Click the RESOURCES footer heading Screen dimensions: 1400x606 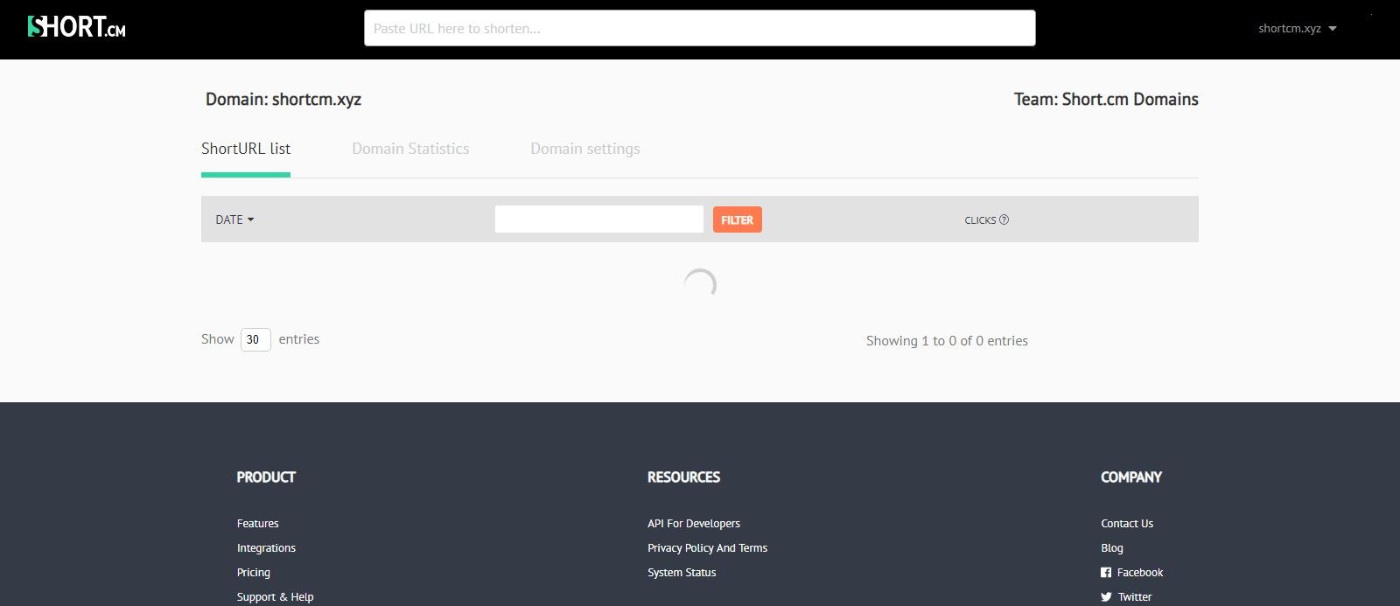[684, 477]
